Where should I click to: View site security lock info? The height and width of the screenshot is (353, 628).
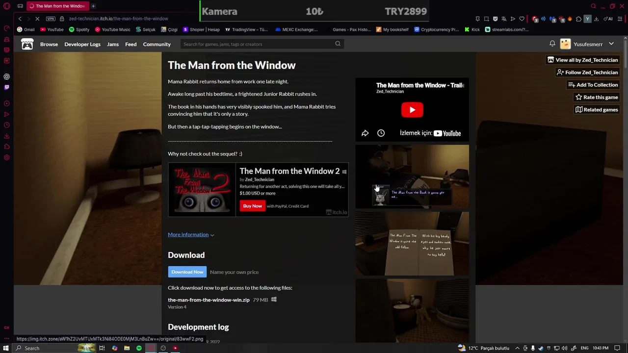coord(62,19)
